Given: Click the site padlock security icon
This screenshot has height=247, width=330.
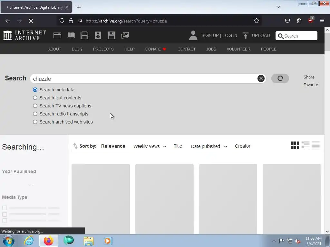Looking at the screenshot, I should tap(71, 21).
